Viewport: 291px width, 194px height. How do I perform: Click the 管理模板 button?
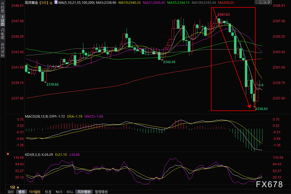point(101,192)
